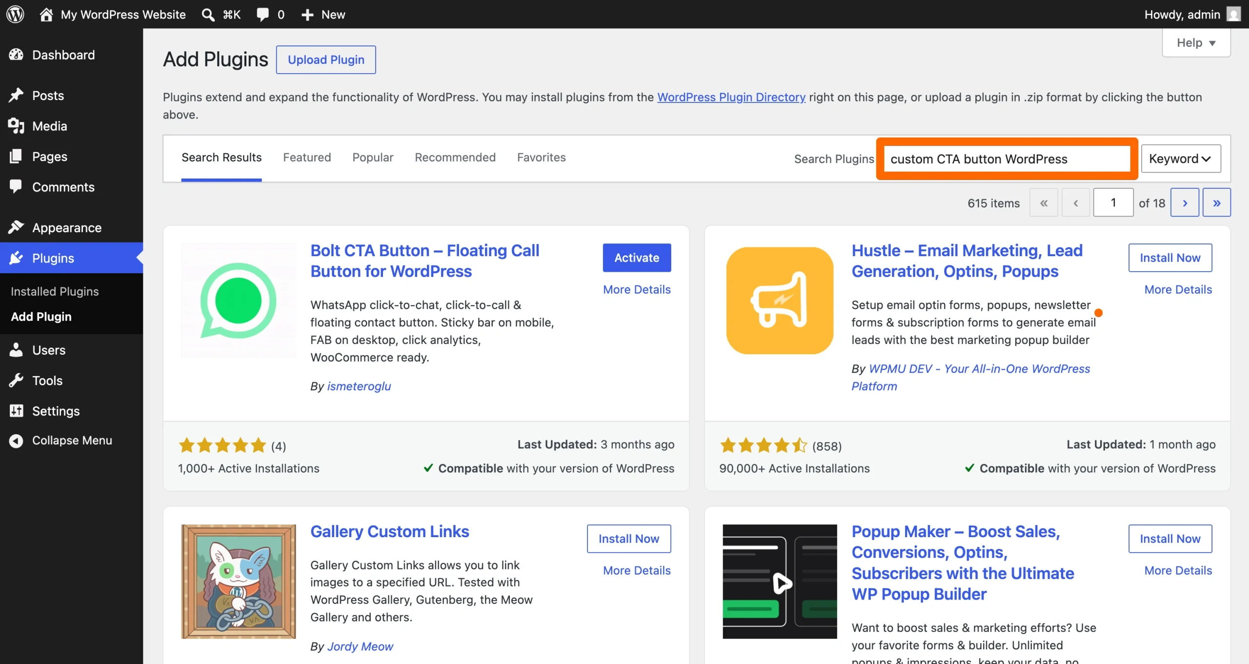This screenshot has height=664, width=1249.
Task: Activate the Bolt CTA Button plugin
Action: [637, 258]
